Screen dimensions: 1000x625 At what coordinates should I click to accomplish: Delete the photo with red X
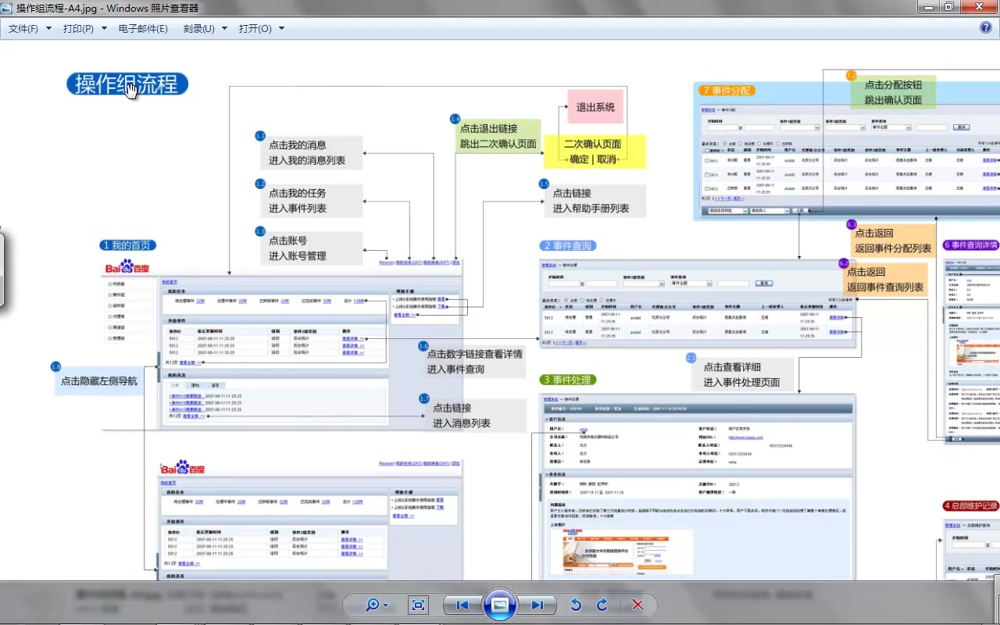pos(637,605)
